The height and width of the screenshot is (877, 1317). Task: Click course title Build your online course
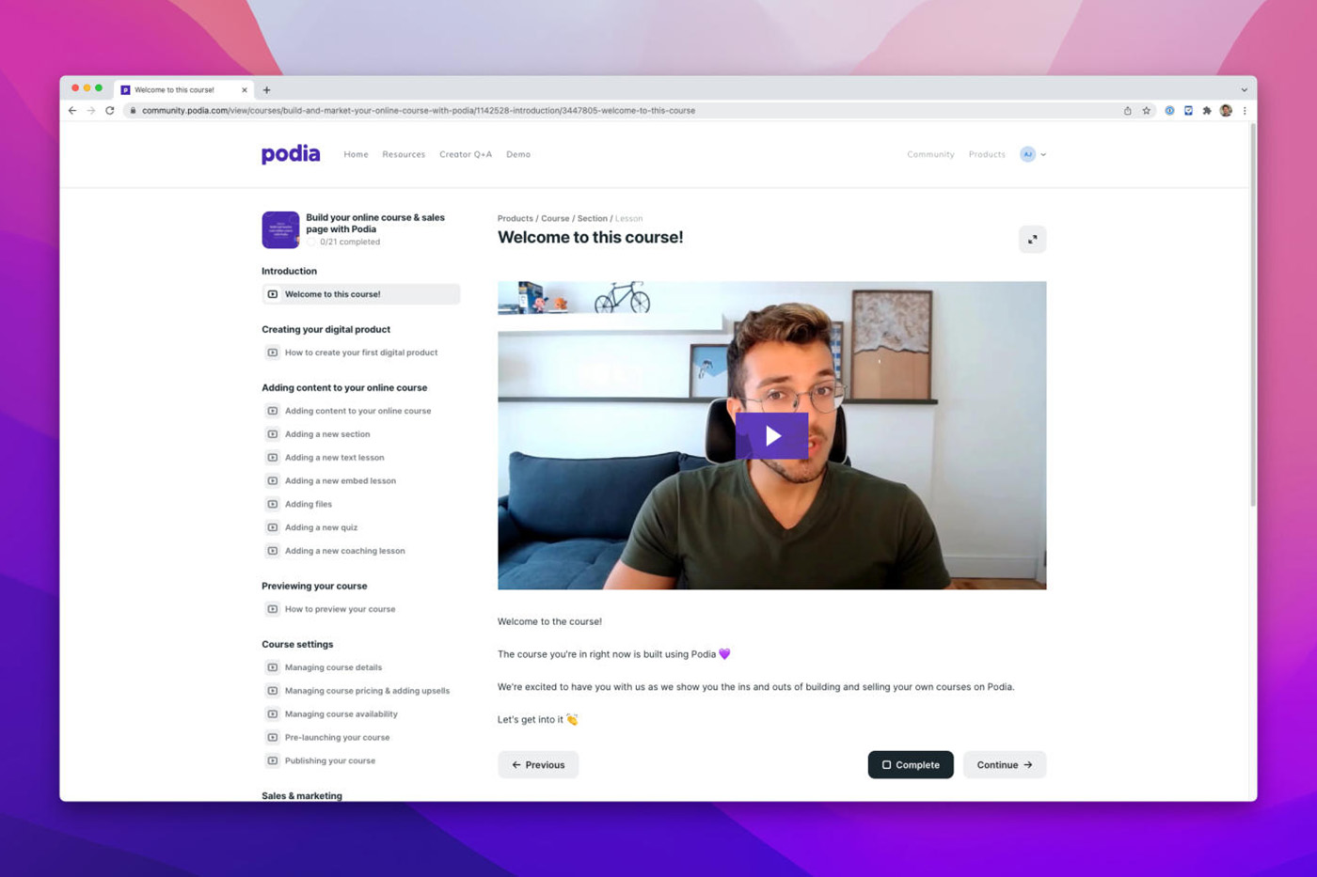click(x=375, y=223)
